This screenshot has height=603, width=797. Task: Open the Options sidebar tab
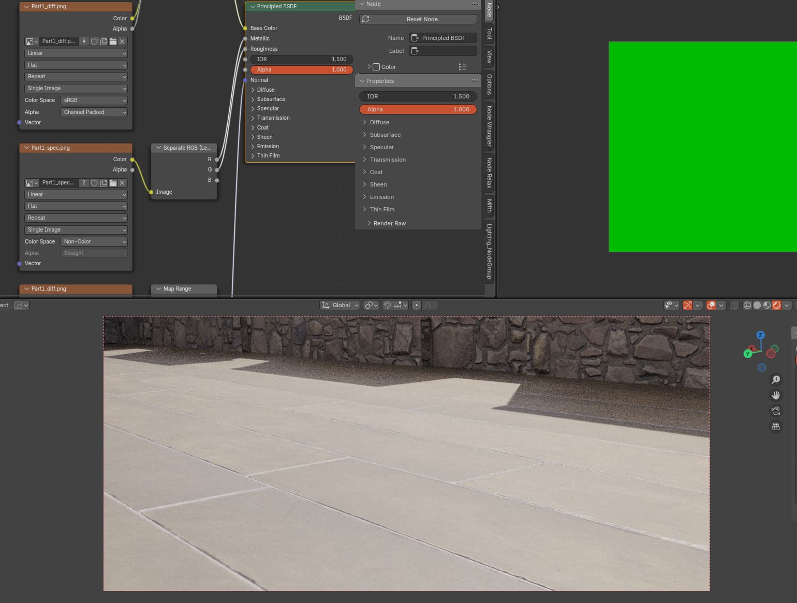tap(489, 84)
